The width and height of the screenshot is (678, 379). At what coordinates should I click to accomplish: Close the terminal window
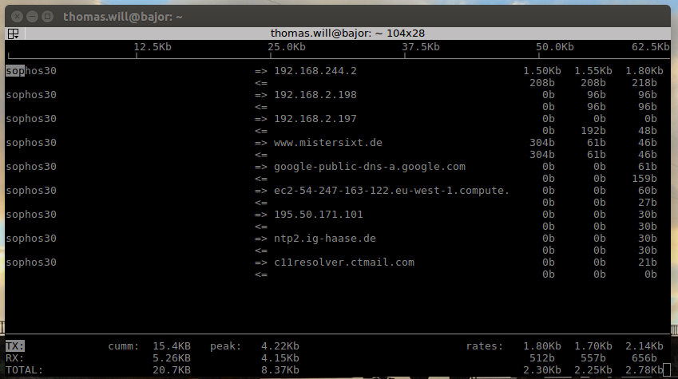tap(15, 15)
